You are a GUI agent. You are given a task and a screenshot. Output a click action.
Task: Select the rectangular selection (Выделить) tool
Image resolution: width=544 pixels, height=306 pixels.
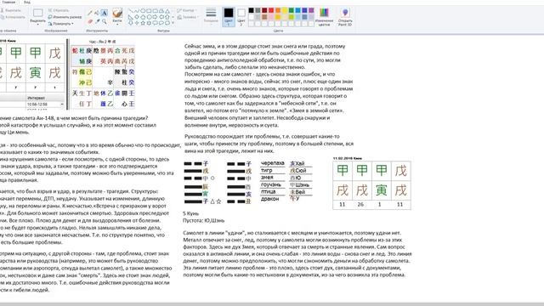(37, 13)
